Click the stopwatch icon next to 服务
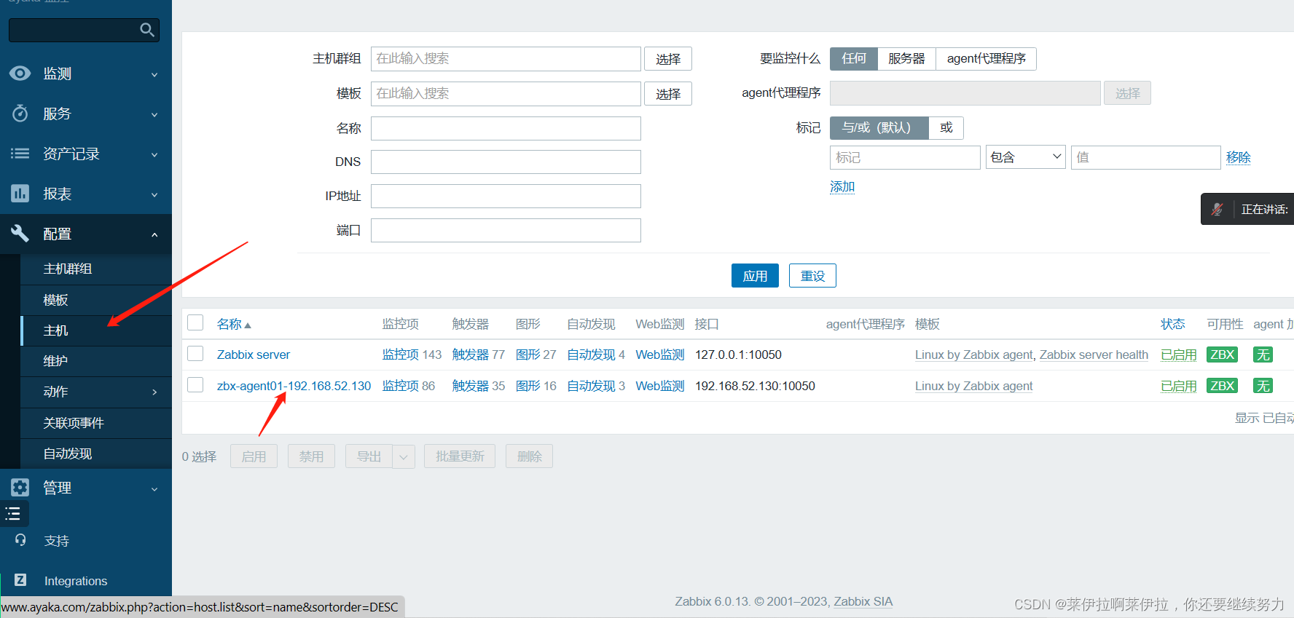The image size is (1294, 618). (20, 114)
